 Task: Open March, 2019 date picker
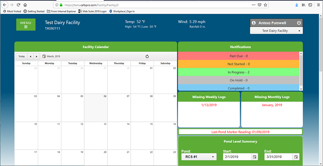[51, 56]
